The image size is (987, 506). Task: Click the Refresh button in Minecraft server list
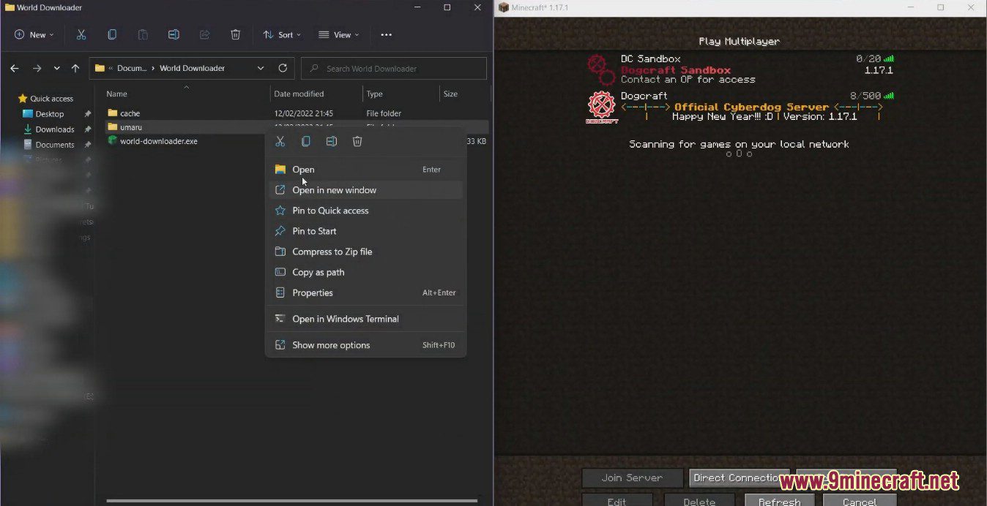[x=778, y=502]
